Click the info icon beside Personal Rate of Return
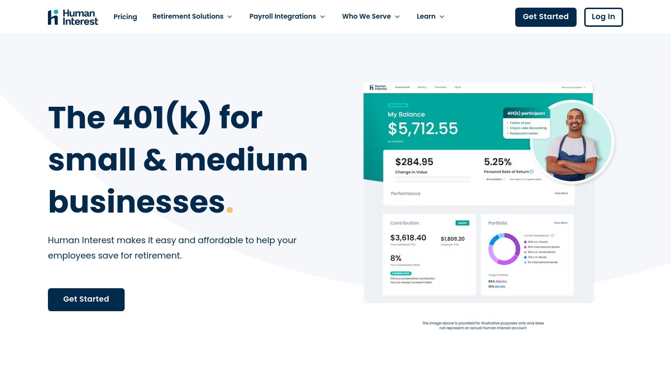This screenshot has width=671, height=383. pyautogui.click(x=532, y=171)
